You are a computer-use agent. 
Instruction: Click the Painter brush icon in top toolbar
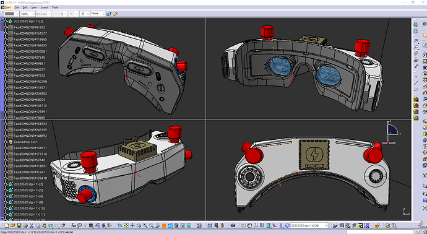click(x=109, y=14)
